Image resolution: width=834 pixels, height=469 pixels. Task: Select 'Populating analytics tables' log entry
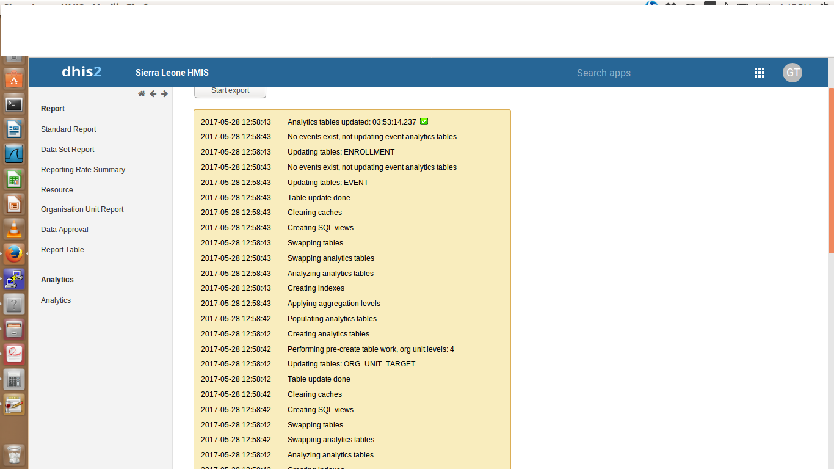[x=332, y=319]
